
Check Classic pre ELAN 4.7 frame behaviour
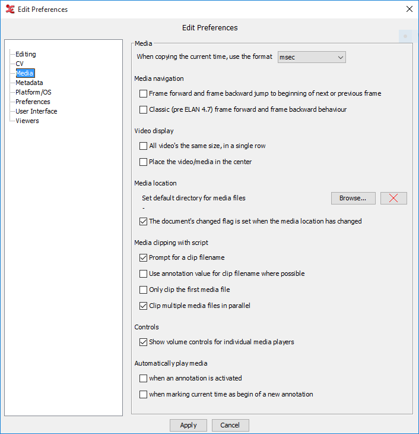point(143,109)
